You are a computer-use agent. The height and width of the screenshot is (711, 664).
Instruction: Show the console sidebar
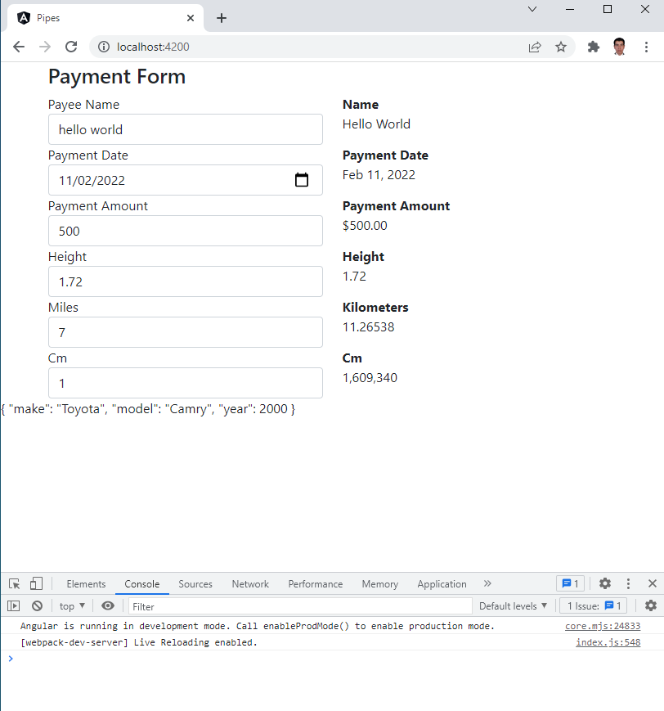coord(13,605)
